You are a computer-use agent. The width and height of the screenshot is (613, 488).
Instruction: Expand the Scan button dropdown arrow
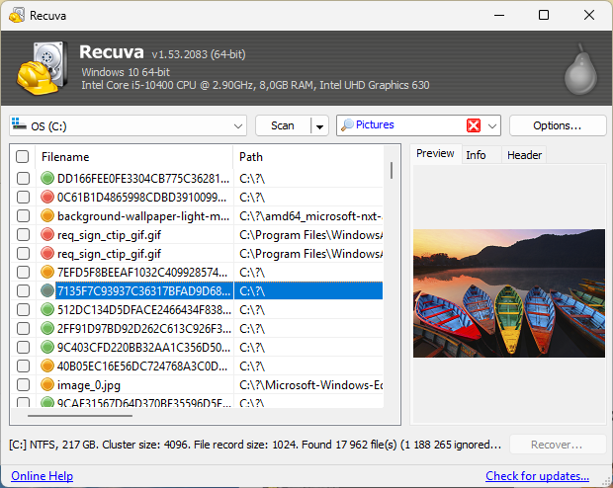pyautogui.click(x=319, y=125)
